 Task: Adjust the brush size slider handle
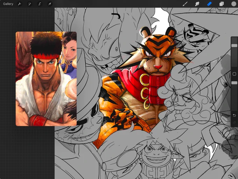(x=234, y=46)
